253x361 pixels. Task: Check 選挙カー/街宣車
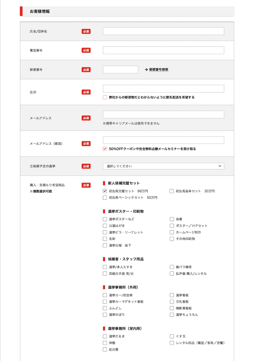click(105, 295)
